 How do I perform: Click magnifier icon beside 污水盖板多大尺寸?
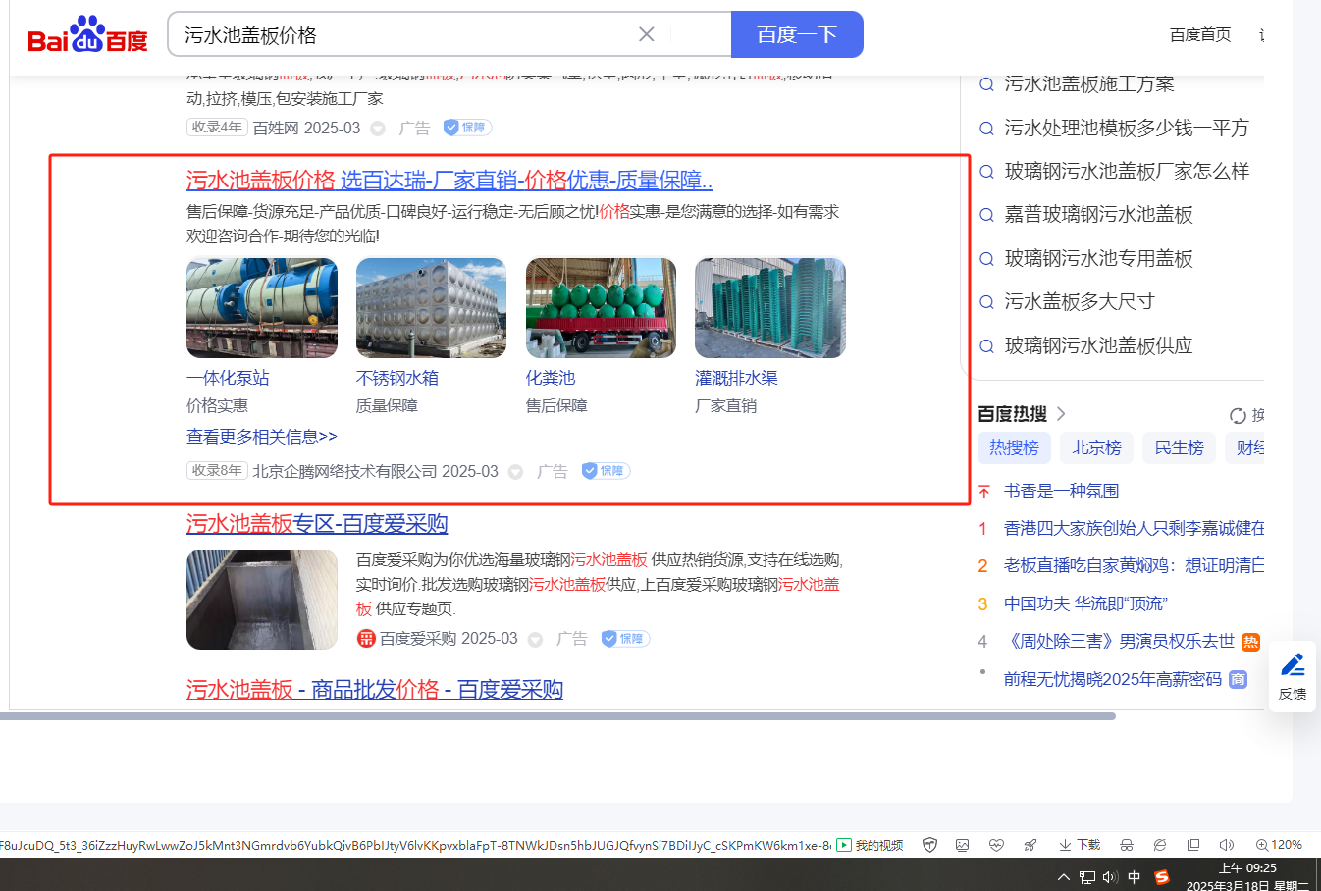(x=987, y=302)
